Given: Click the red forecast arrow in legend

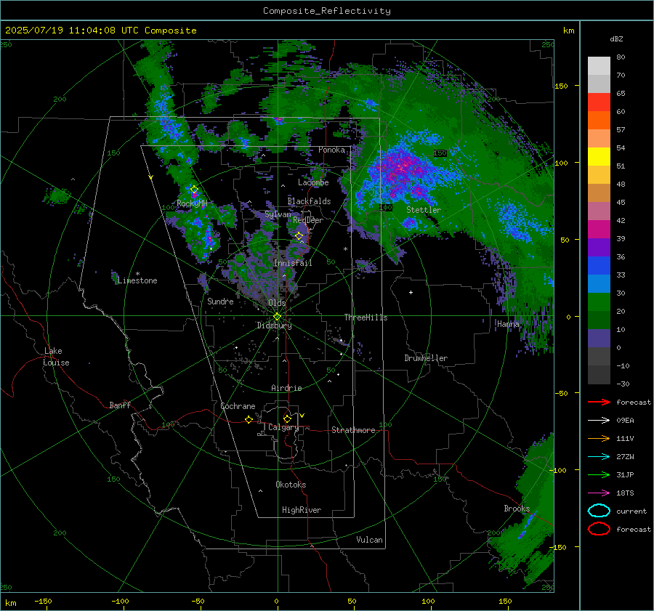Looking at the screenshot, I should (x=599, y=402).
